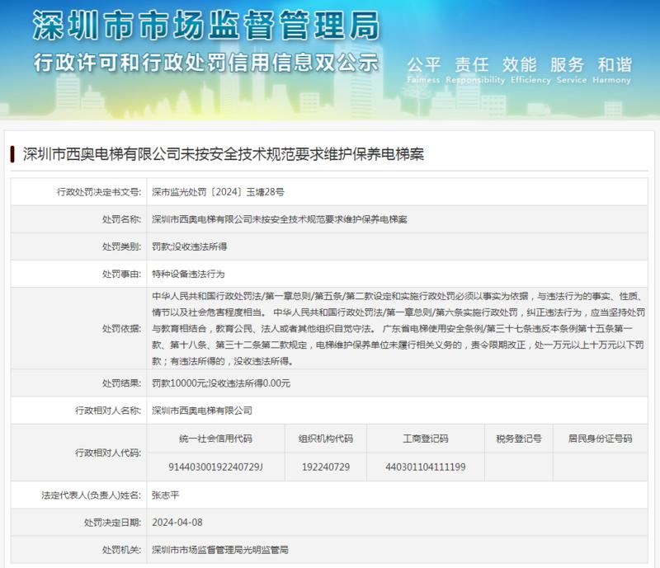Click the 行政处罚决定书文号 label
The height and width of the screenshot is (568, 660).
pos(99,192)
